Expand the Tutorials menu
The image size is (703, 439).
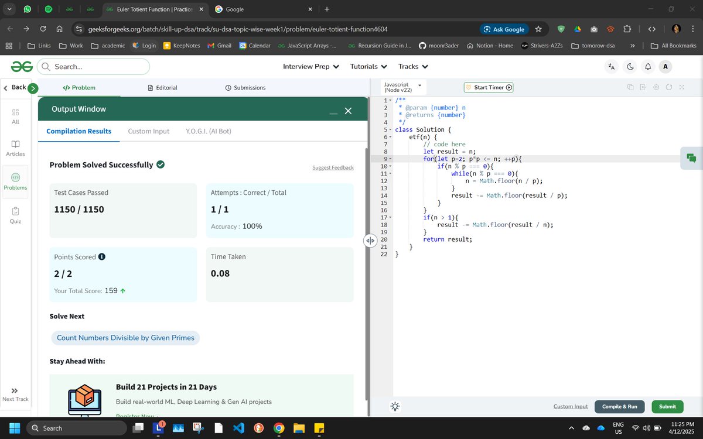tap(369, 67)
